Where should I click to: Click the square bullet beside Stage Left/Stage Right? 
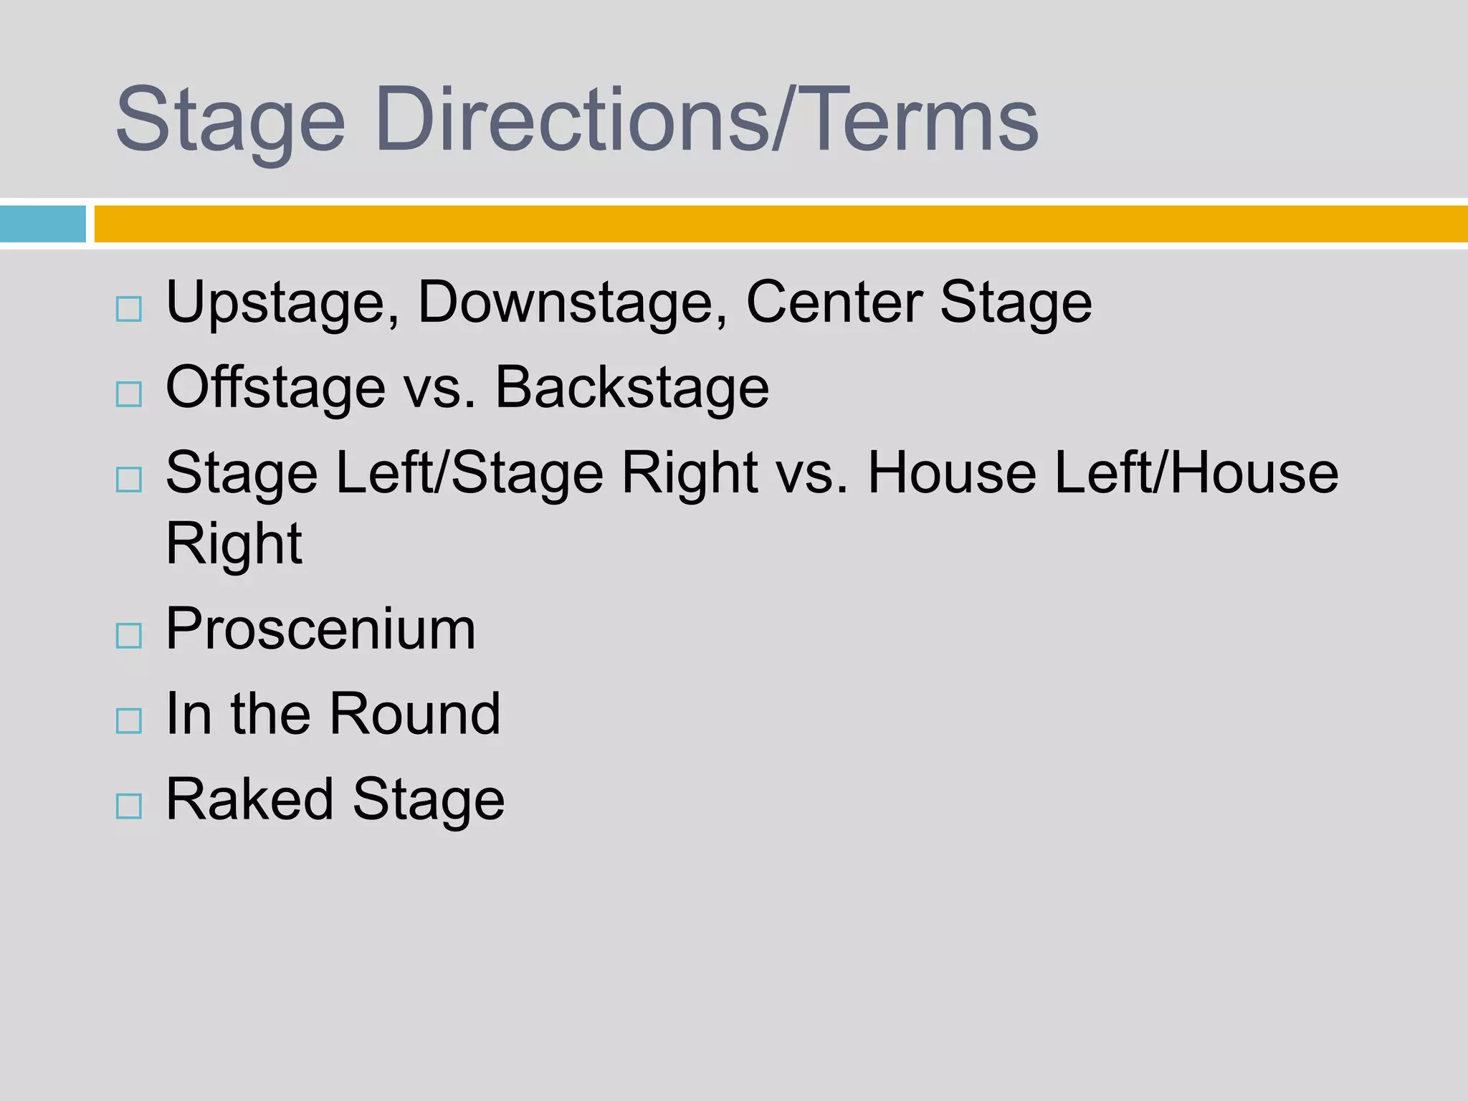coord(129,480)
